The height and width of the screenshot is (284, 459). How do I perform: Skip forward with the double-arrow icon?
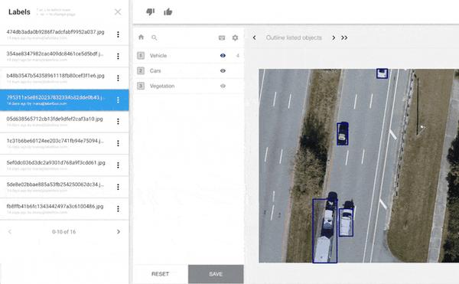[344, 38]
